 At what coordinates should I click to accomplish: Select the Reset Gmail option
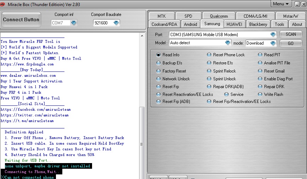[260, 71]
